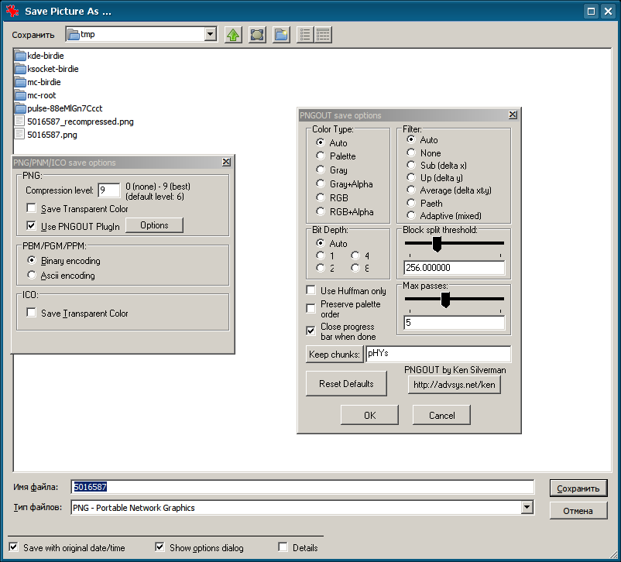The height and width of the screenshot is (562, 621).
Task: Click the Block split threshold slider
Action: pyautogui.click(x=437, y=245)
